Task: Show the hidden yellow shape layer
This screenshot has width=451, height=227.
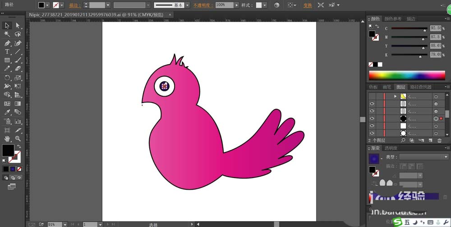Action: pos(372,96)
